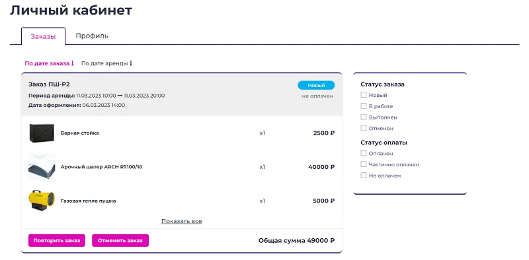Tick the Отменен status checkbox

pyautogui.click(x=363, y=128)
